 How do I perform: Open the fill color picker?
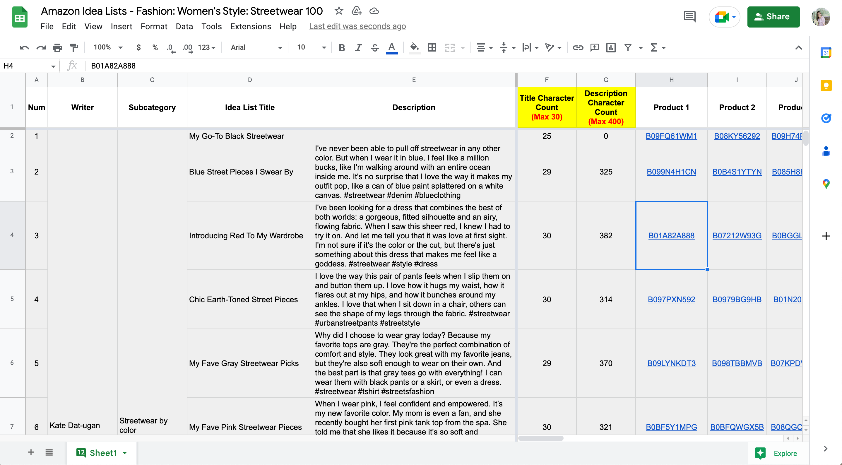click(x=415, y=48)
